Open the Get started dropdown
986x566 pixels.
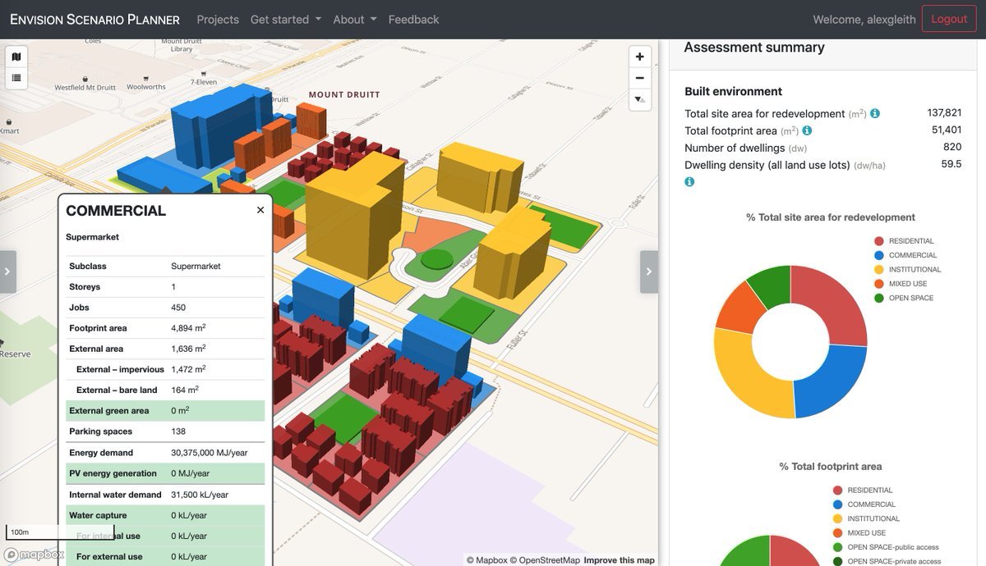pos(285,20)
